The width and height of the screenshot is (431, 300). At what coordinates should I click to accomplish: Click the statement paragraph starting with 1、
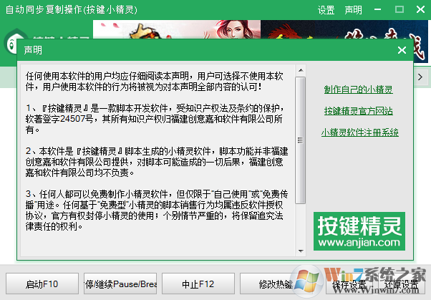click(155, 119)
